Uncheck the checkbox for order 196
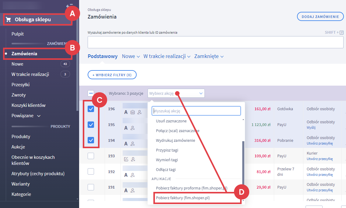The image size is (346, 208). click(91, 109)
